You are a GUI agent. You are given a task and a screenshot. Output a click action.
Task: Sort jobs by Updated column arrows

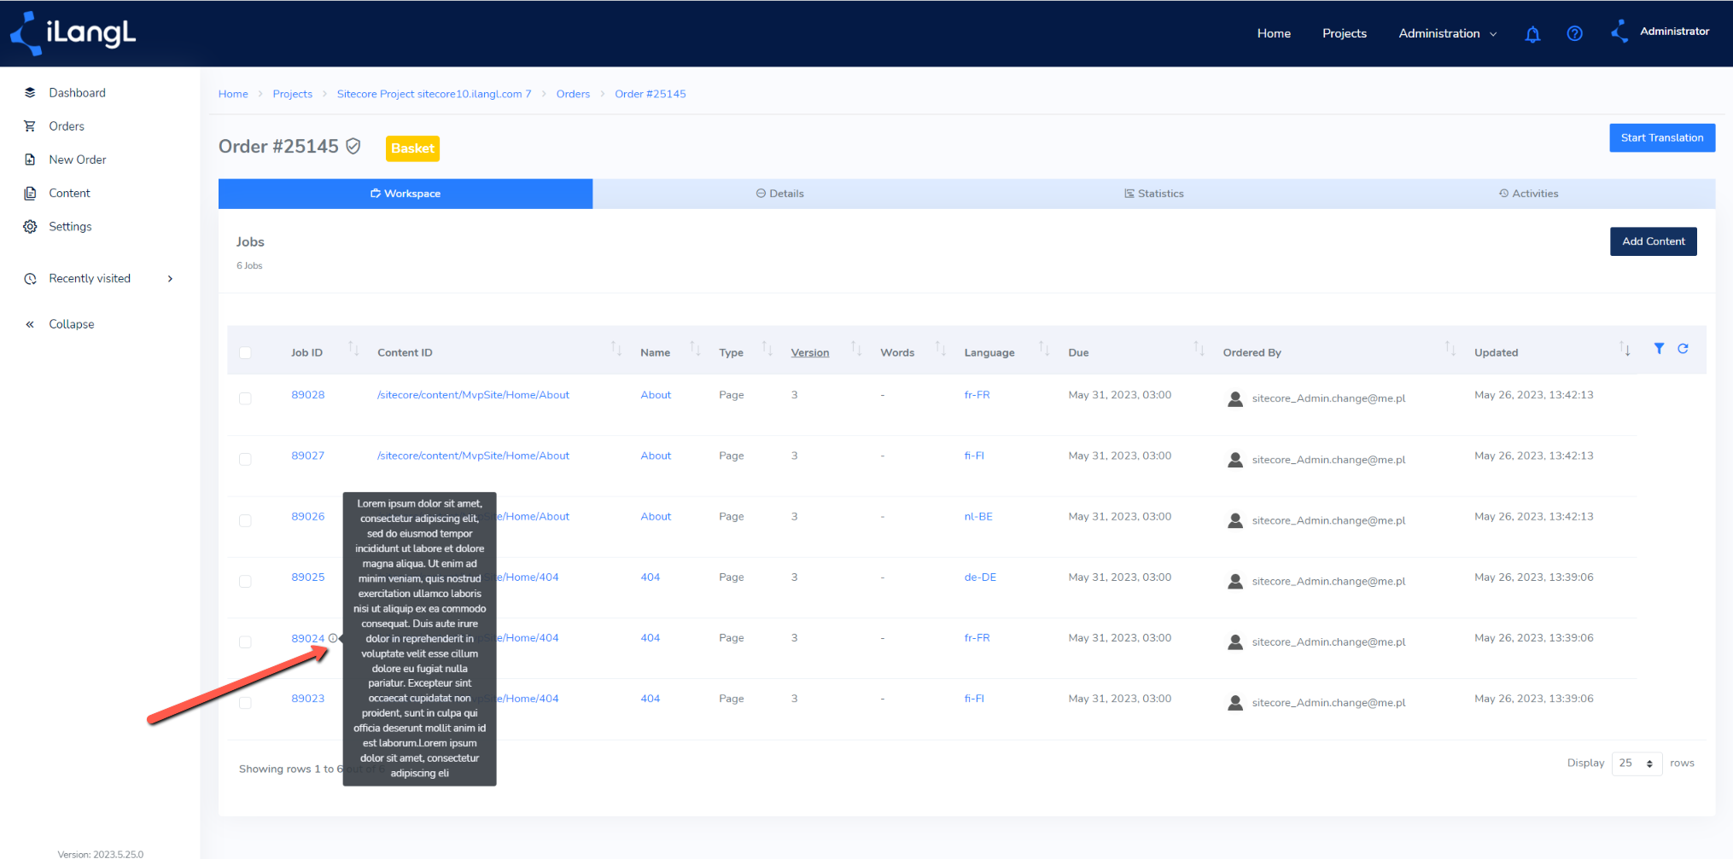(x=1625, y=348)
